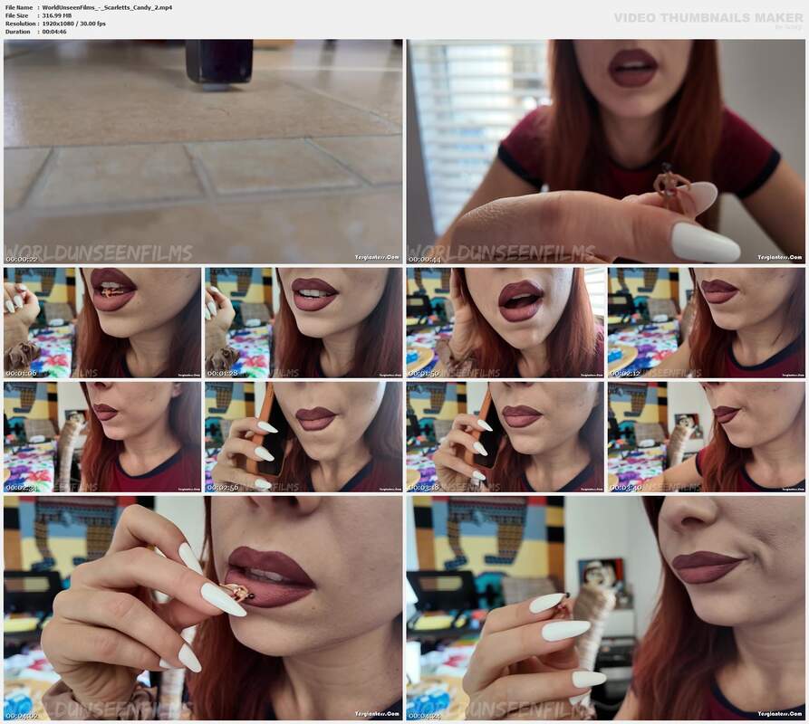The image size is (809, 724).
Task: Click the resolution value 1920x1080 / 30.00 fps
Action: coord(73,24)
